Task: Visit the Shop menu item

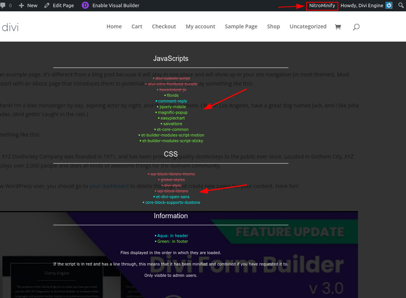Action: click(x=273, y=26)
